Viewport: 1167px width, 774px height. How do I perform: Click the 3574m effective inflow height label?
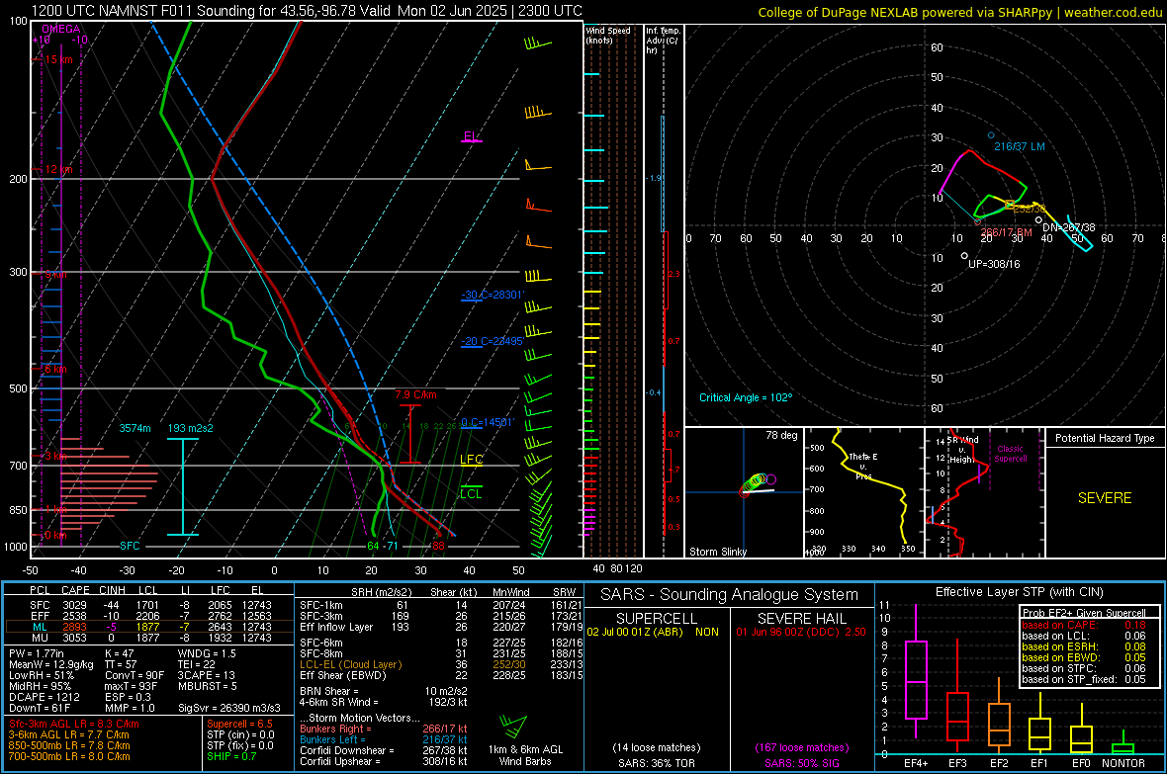coord(135,429)
